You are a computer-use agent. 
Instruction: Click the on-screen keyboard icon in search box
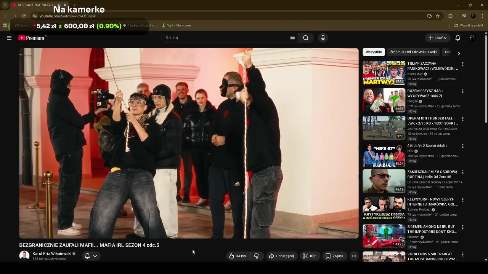(292, 38)
